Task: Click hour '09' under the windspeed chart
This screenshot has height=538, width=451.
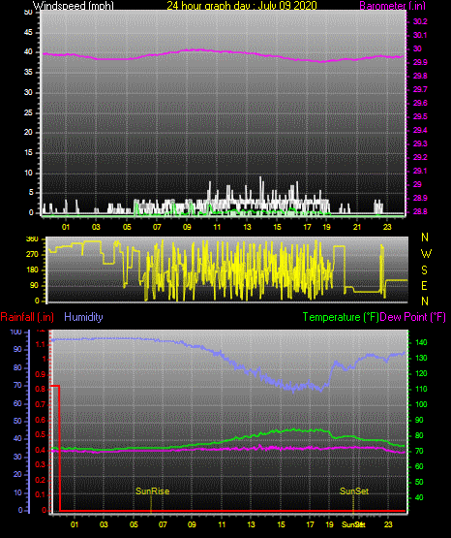Action: point(187,227)
